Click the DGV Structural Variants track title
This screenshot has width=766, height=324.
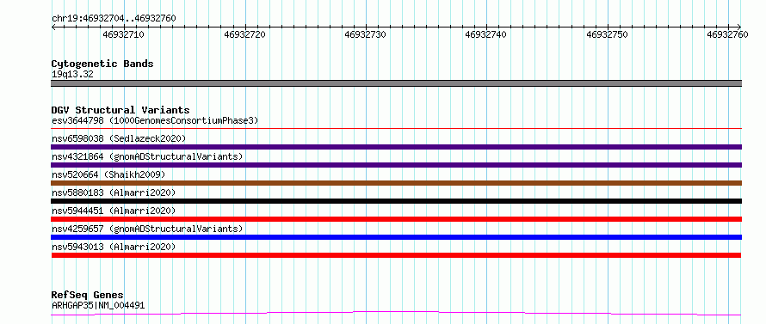point(120,110)
